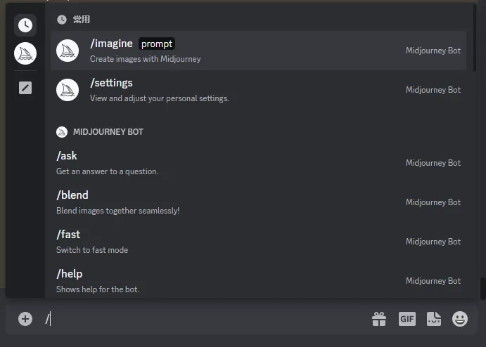Click the prompt option tag on /imagine
486x347 pixels.
pyautogui.click(x=157, y=44)
